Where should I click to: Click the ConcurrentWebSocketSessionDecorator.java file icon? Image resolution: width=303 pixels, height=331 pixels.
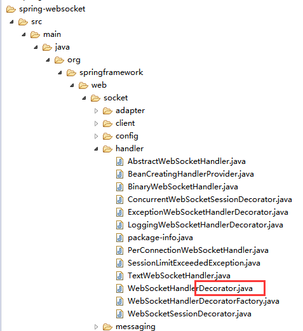(x=119, y=199)
